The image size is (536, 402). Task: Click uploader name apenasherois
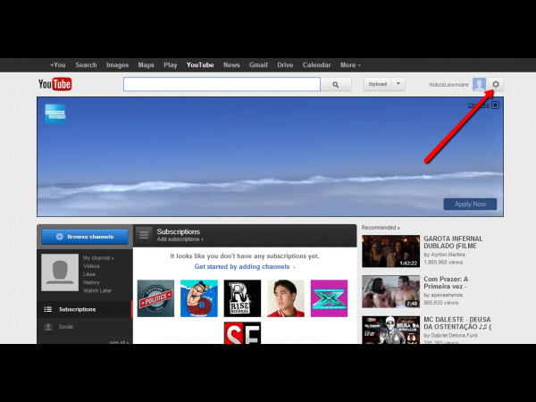click(x=447, y=295)
